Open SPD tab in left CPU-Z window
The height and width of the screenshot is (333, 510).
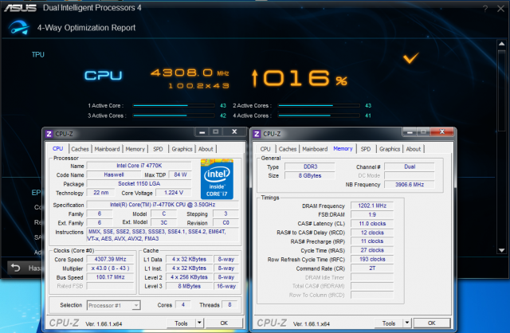158,149
